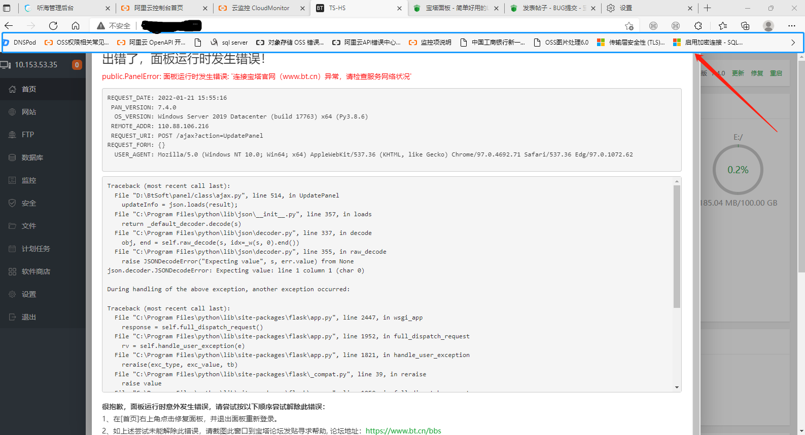Screen dimensions: 805x435
Task: Open the DNSPod bookmark
Action: click(x=20, y=43)
